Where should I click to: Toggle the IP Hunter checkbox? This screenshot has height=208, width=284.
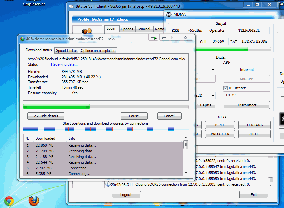pyautogui.click(x=225, y=88)
